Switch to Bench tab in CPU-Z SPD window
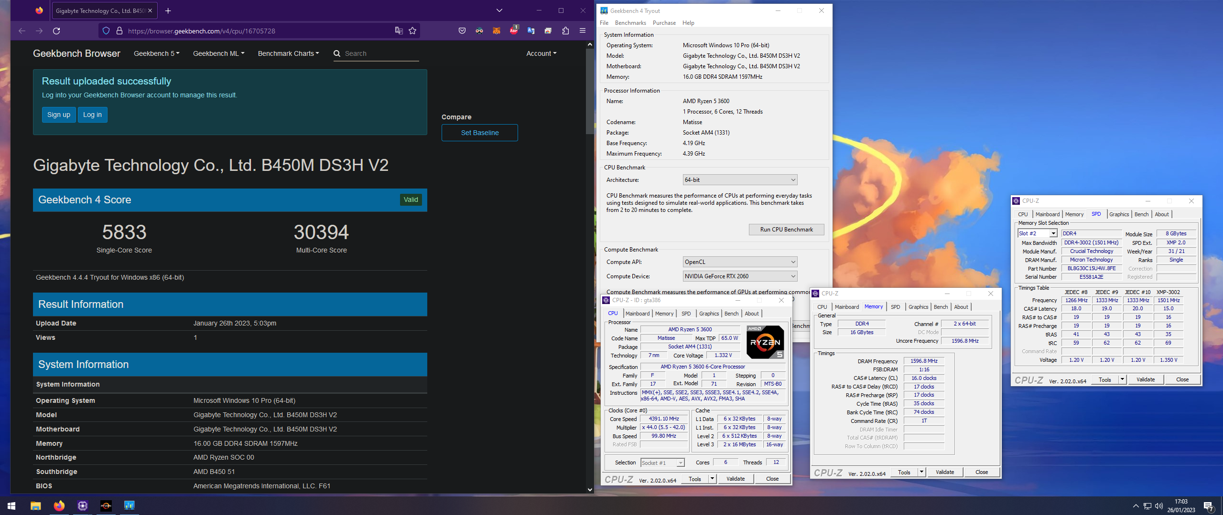This screenshot has height=515, width=1223. (1141, 214)
